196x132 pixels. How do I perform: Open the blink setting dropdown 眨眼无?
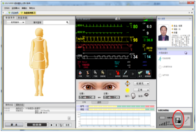click(142, 84)
